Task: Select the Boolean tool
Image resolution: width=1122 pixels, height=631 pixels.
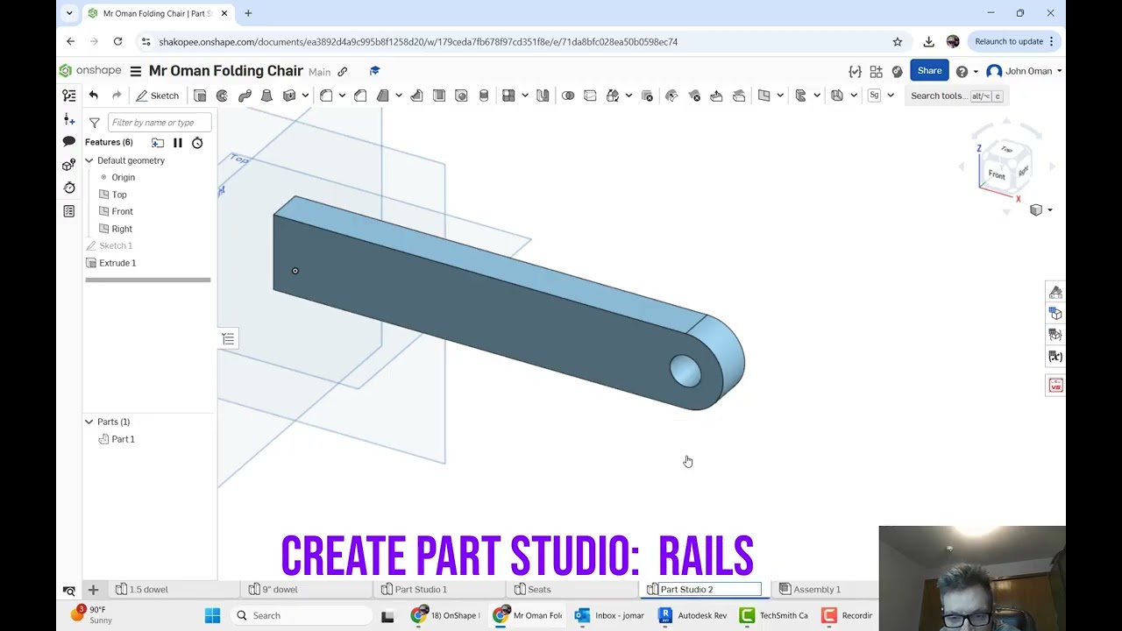Action: [568, 96]
